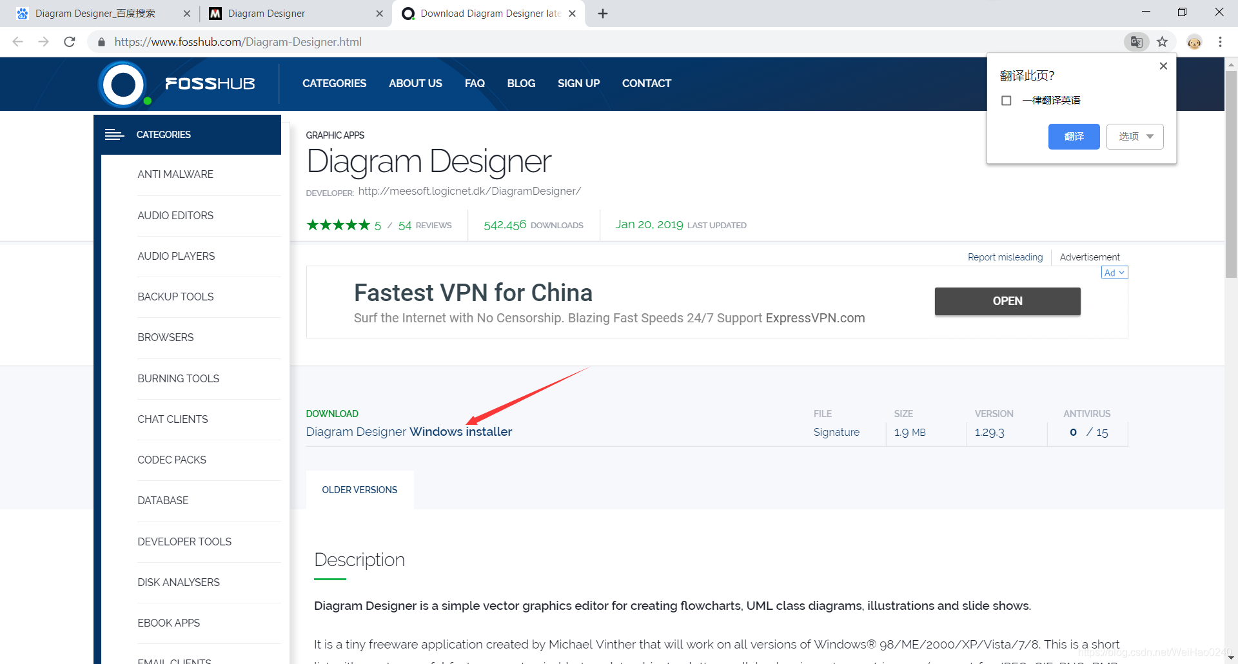Screen dimensions: 1238x664
Task: Open the FAQ navigation item
Action: point(475,83)
